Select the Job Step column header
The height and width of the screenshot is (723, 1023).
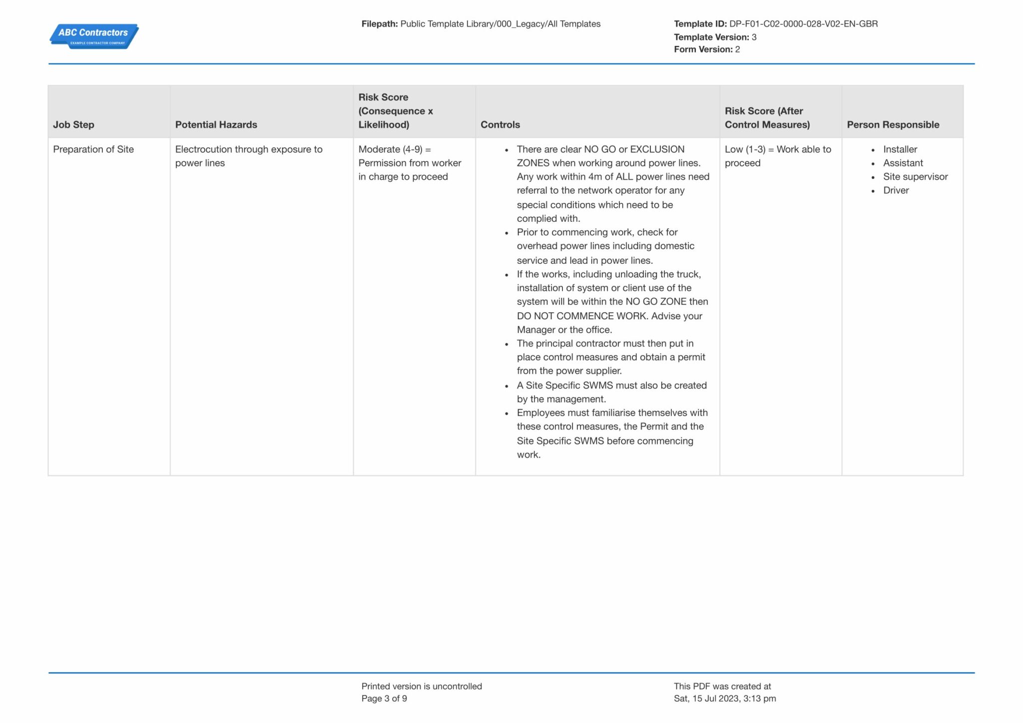(73, 124)
